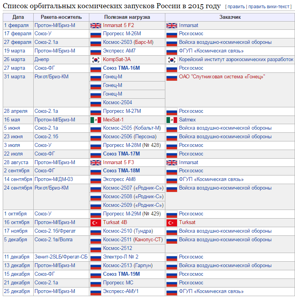
Task: Open ФГУП Космическая связь in 19 марта row
Action: point(211,51)
